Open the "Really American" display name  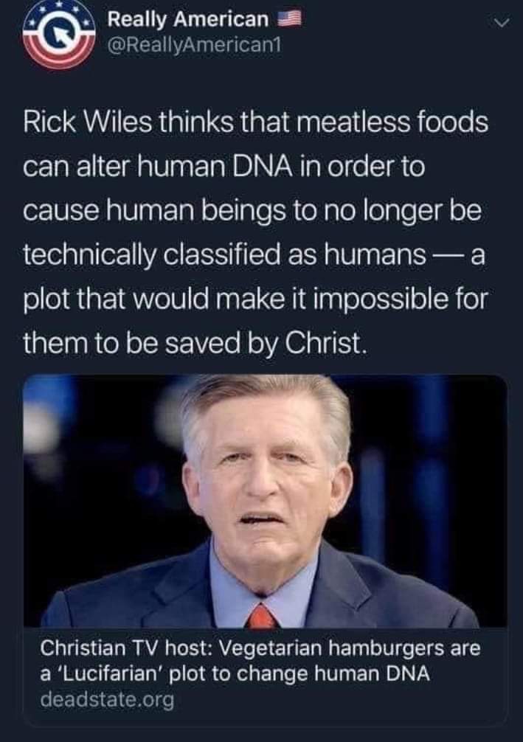[188, 19]
